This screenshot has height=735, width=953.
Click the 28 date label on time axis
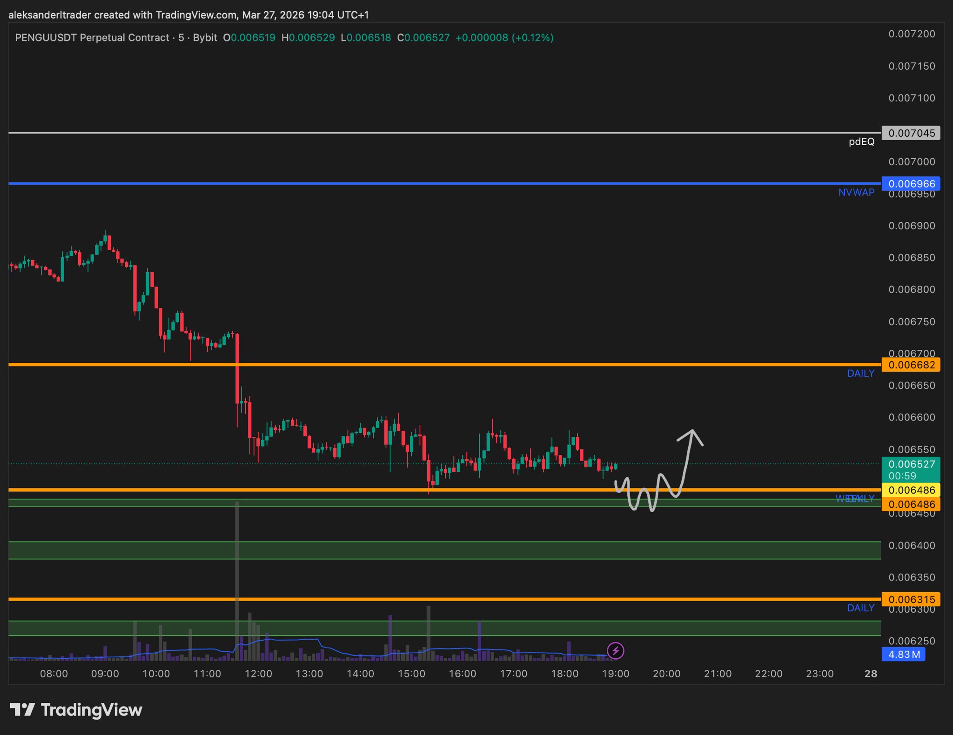tap(870, 674)
